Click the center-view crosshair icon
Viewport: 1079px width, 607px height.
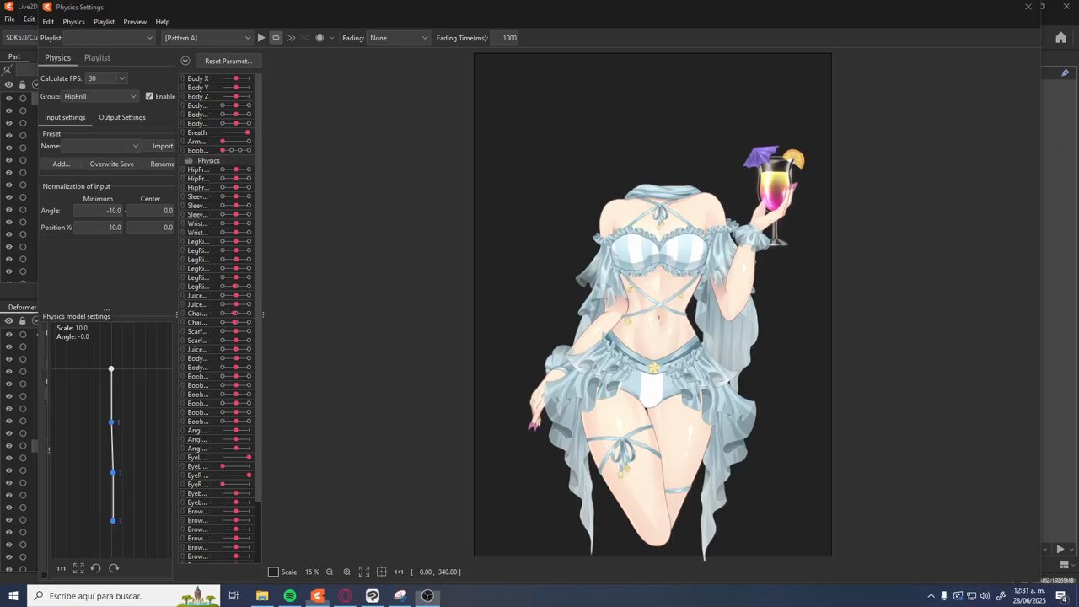coord(382,572)
